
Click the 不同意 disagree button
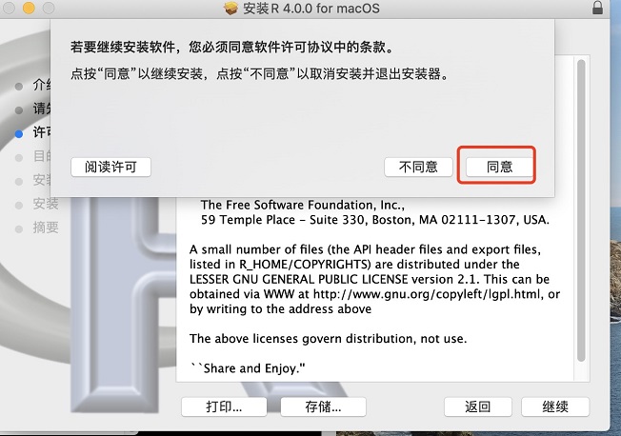click(418, 167)
